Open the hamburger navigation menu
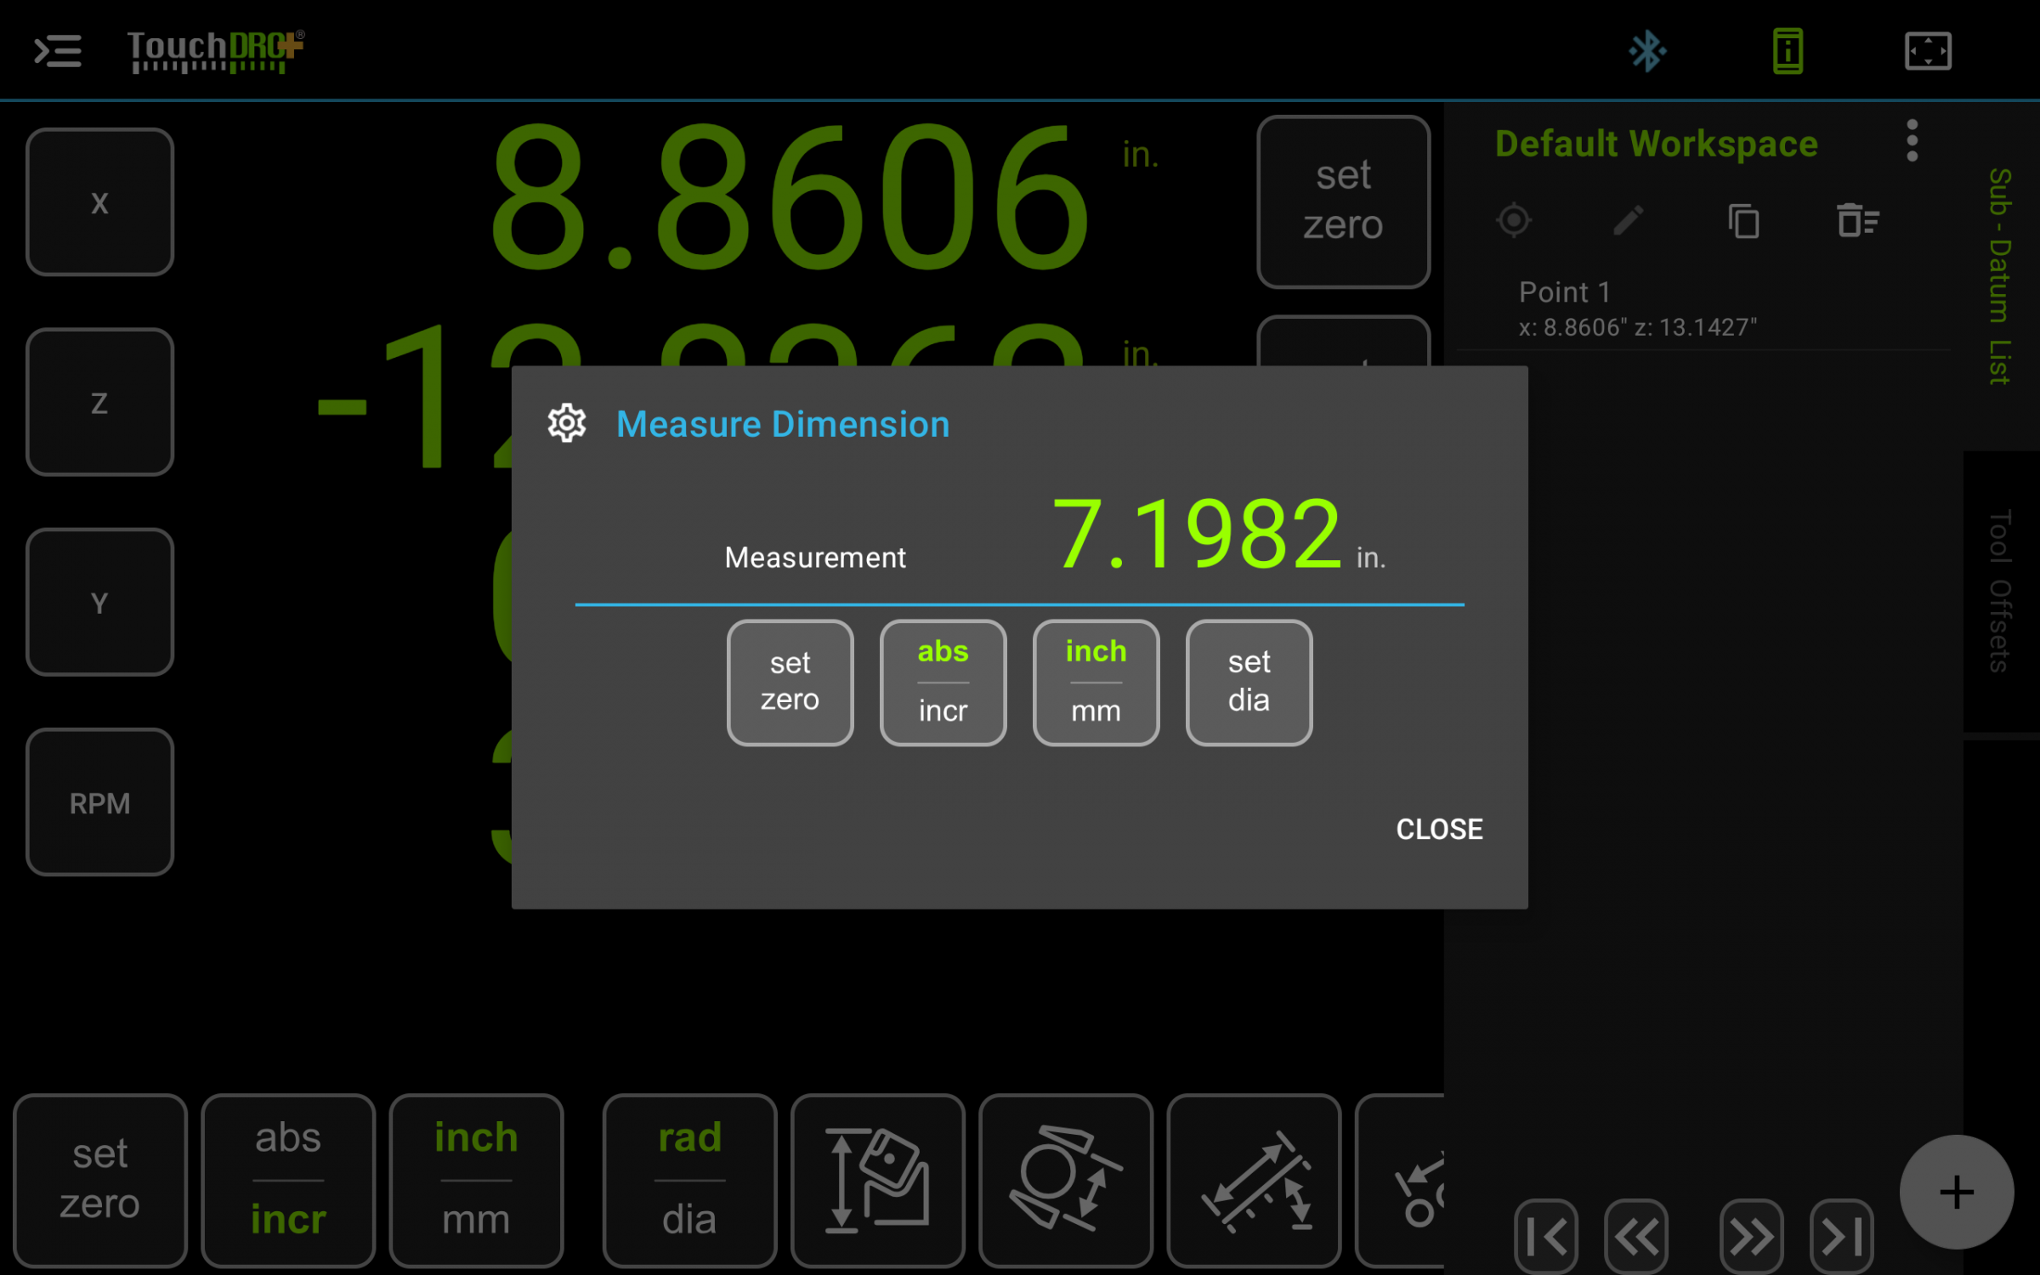The height and width of the screenshot is (1275, 2040). [58, 51]
